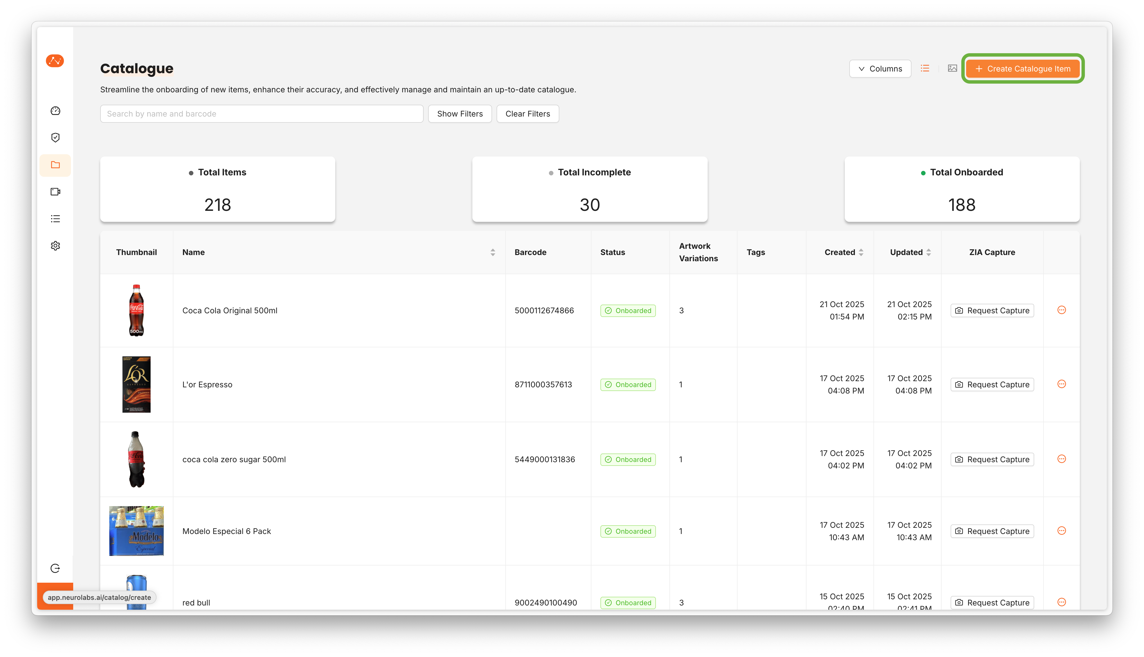1144x657 pixels.
Task: Select the list sidebar icon below the camera
Action: (55, 219)
